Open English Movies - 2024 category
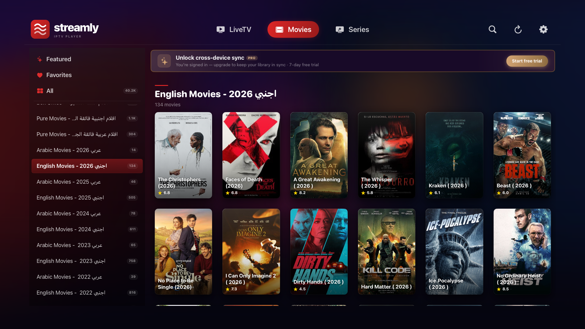 coord(87,229)
